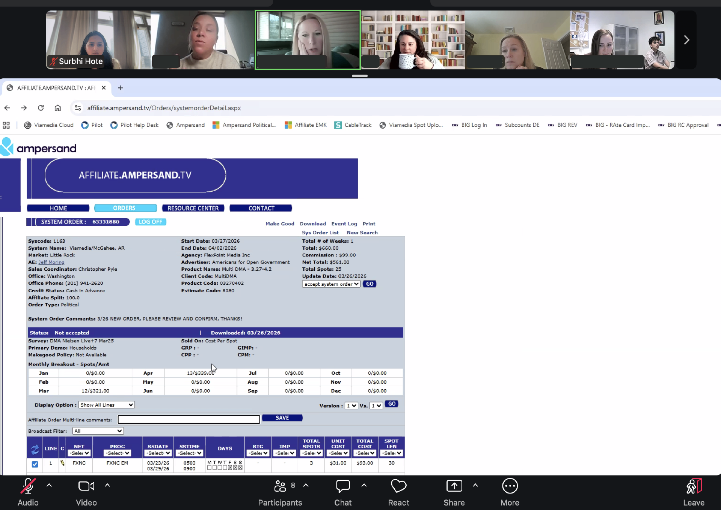The image size is (721, 510).
Task: Open new browser tab with plus icon
Action: click(x=121, y=88)
